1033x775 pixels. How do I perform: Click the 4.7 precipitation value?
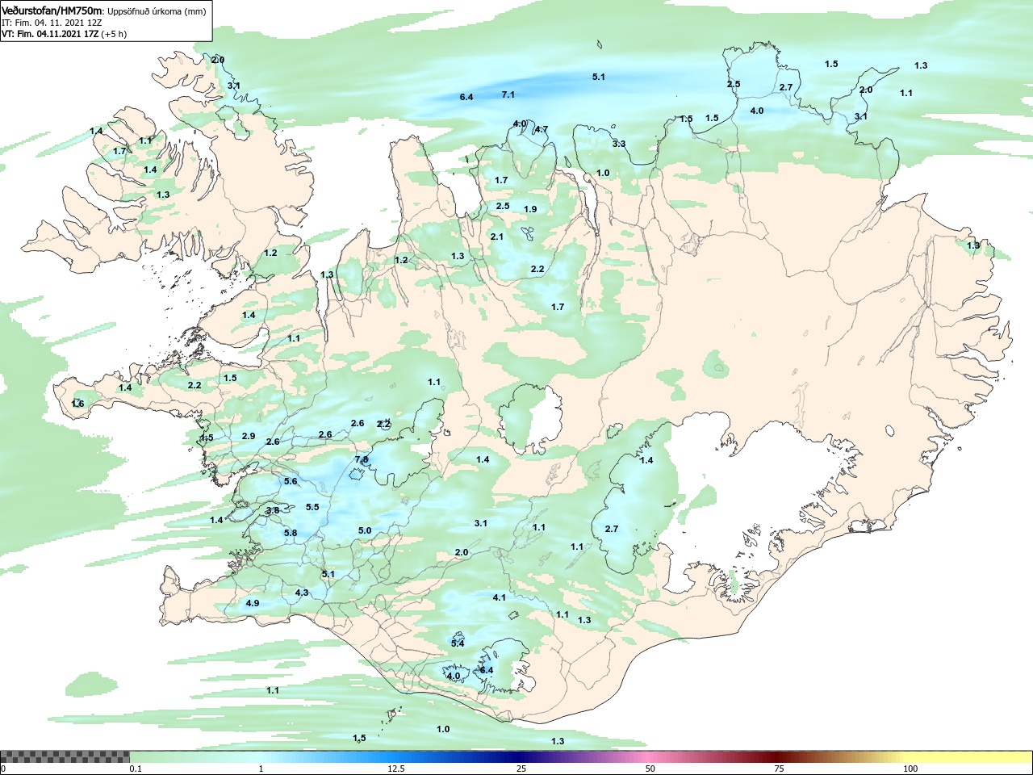(542, 129)
